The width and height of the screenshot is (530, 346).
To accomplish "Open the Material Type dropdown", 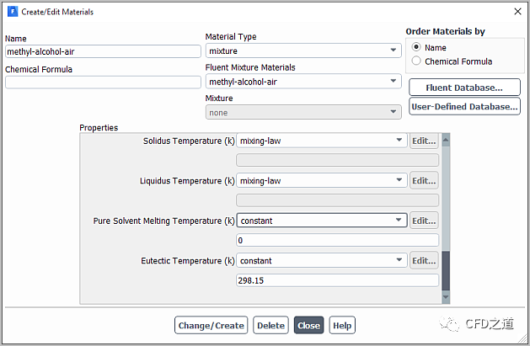I will coord(303,51).
